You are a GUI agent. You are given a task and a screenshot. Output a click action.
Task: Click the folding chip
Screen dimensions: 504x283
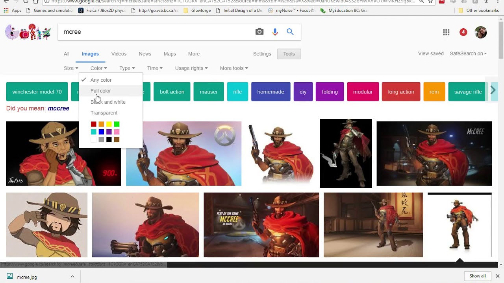330,92
